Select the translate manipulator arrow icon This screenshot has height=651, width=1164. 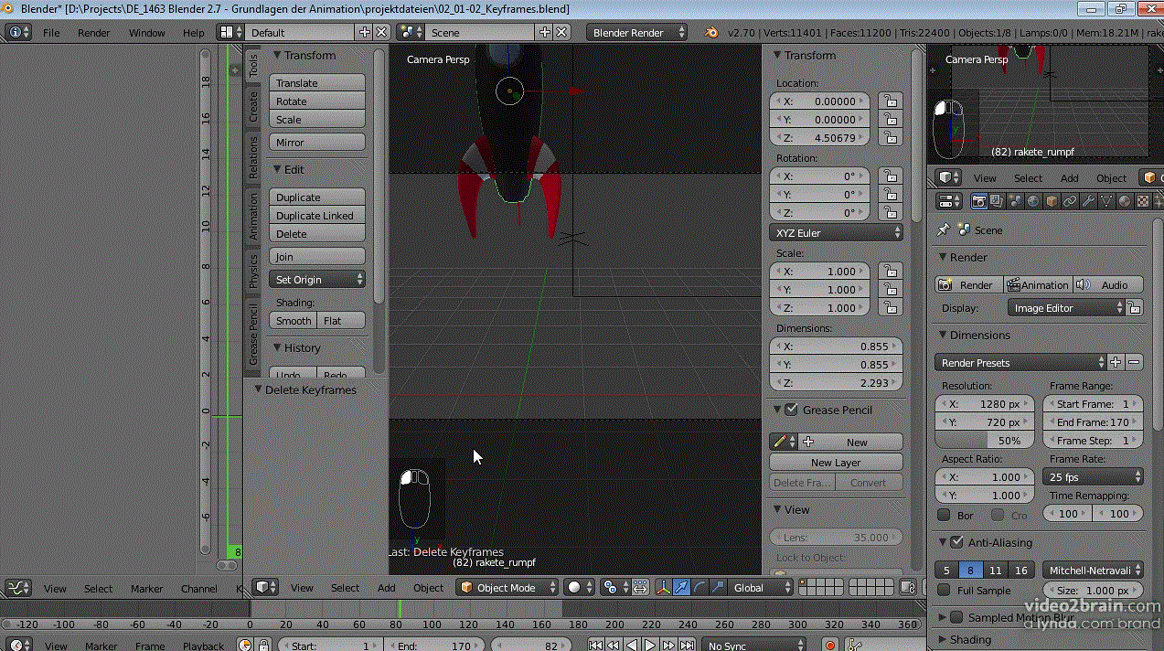(x=682, y=587)
